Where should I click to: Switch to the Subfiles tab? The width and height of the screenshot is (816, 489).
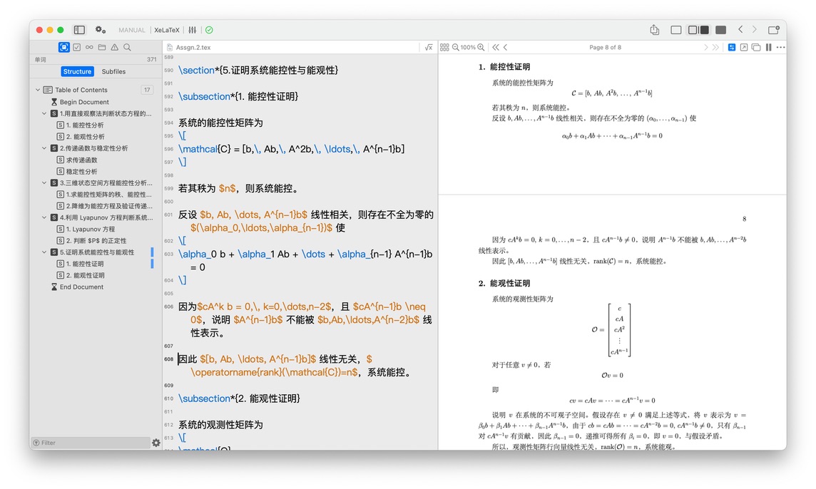(113, 71)
